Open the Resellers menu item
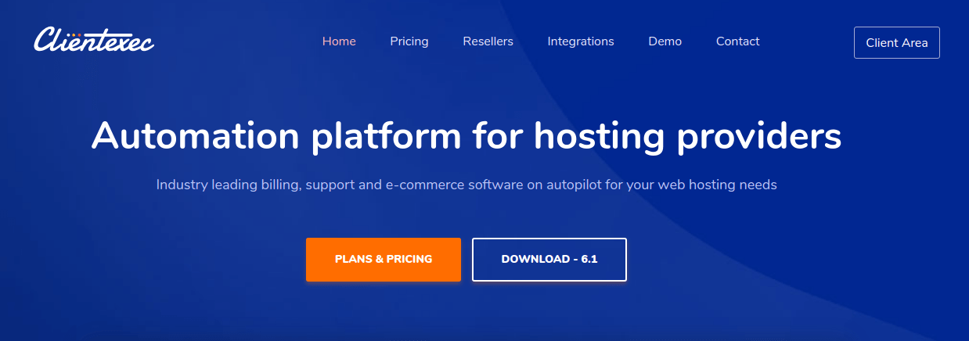Viewport: 969px width, 341px height. [488, 41]
